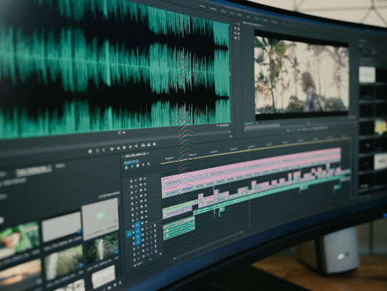Click the Drag Video Only icon

(120, 133)
